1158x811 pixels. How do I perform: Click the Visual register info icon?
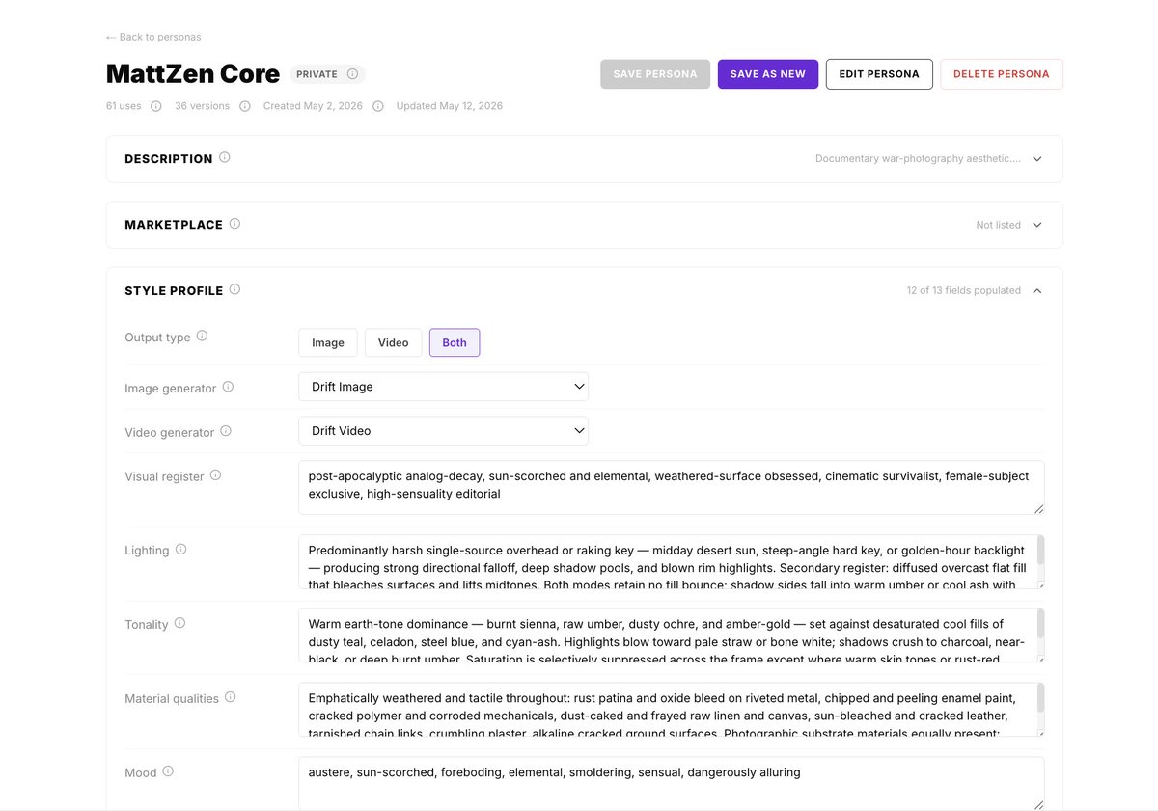(x=215, y=475)
